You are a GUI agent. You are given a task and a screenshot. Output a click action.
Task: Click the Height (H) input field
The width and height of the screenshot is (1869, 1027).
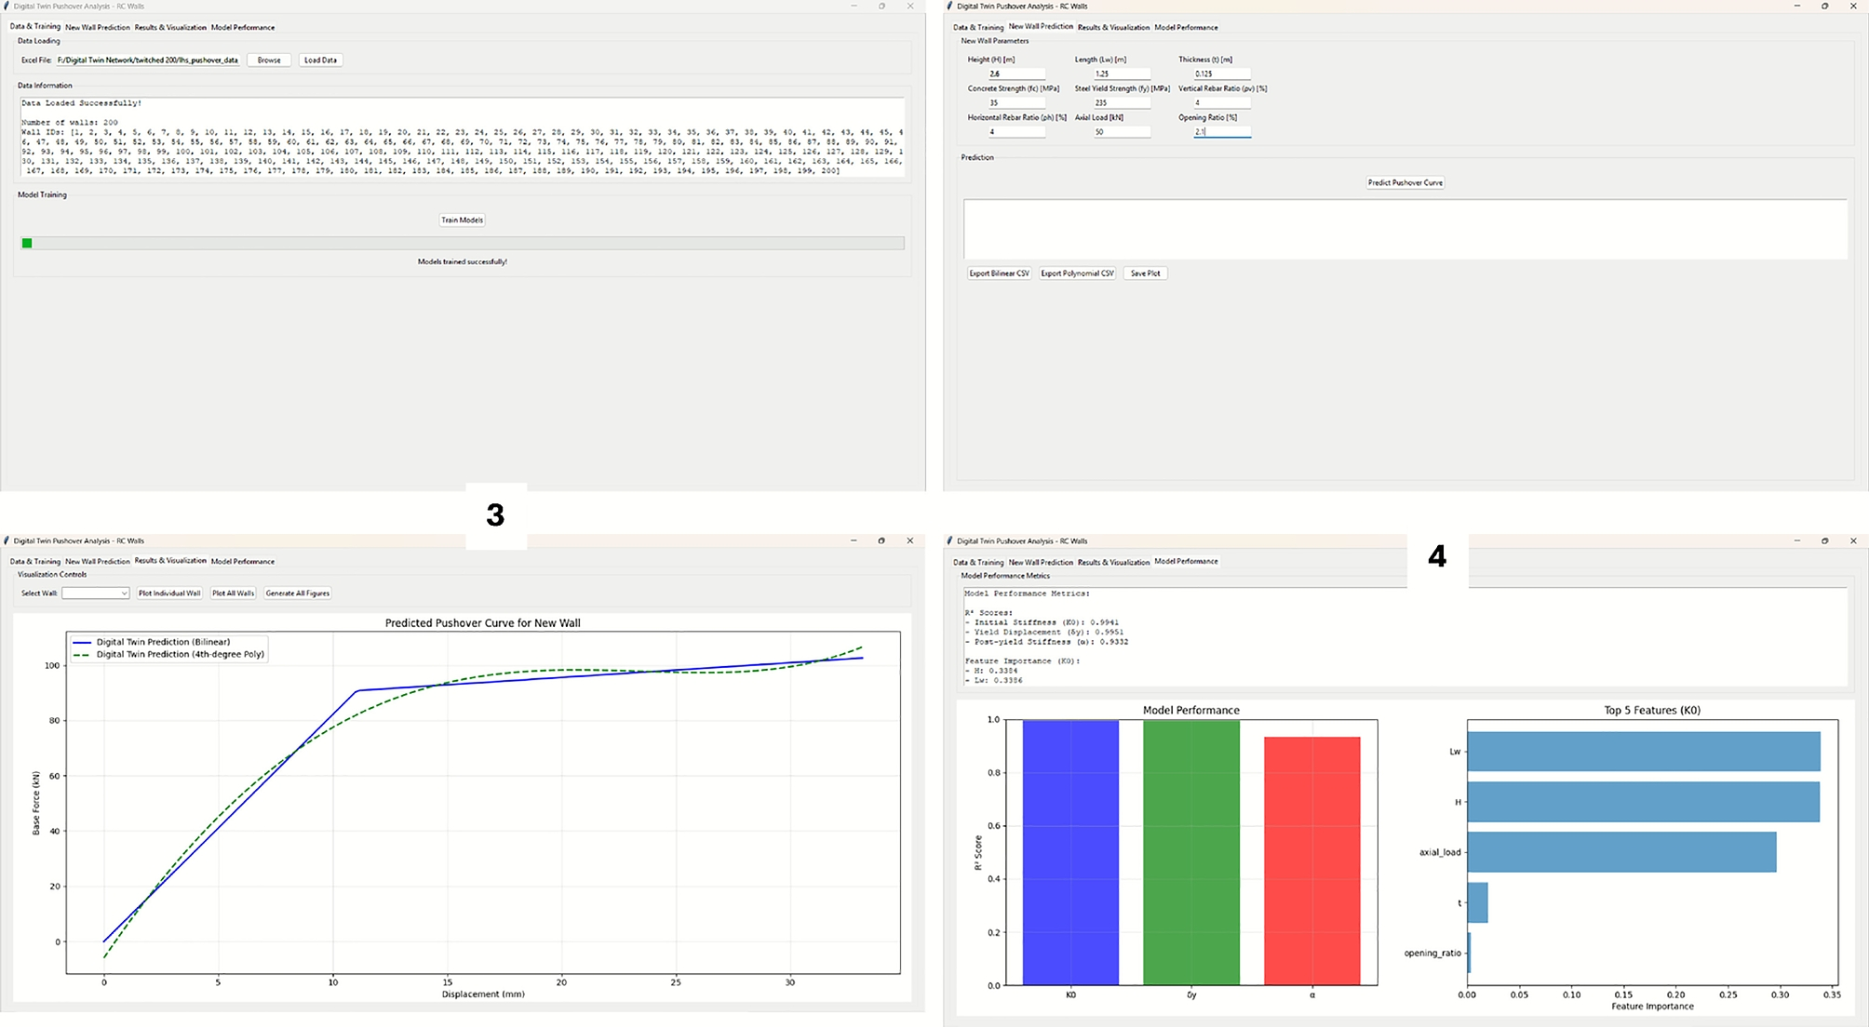coord(1015,73)
